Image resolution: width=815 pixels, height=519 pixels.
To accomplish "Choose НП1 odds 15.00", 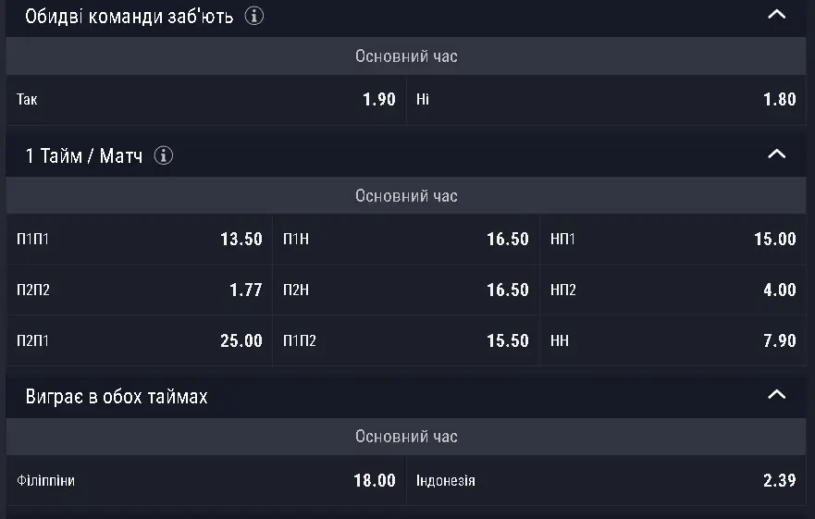I will click(673, 239).
